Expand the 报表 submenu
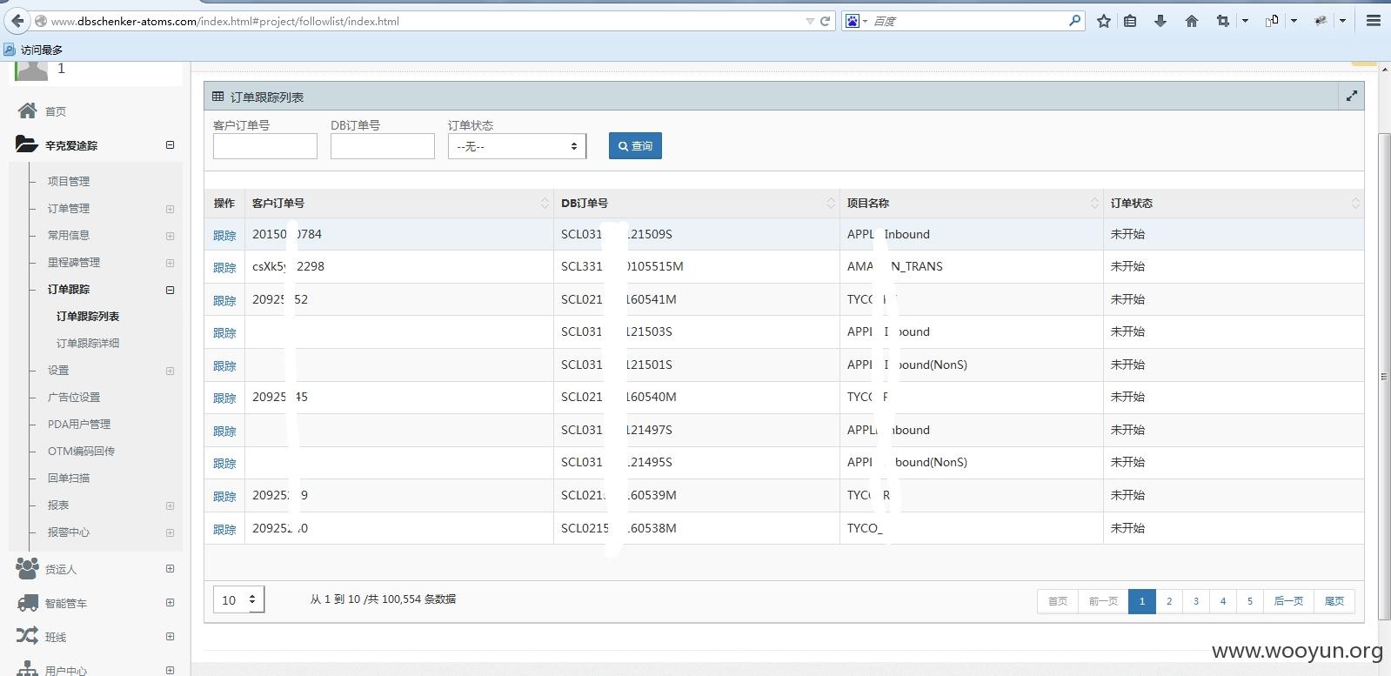The height and width of the screenshot is (676, 1391). pos(170,505)
